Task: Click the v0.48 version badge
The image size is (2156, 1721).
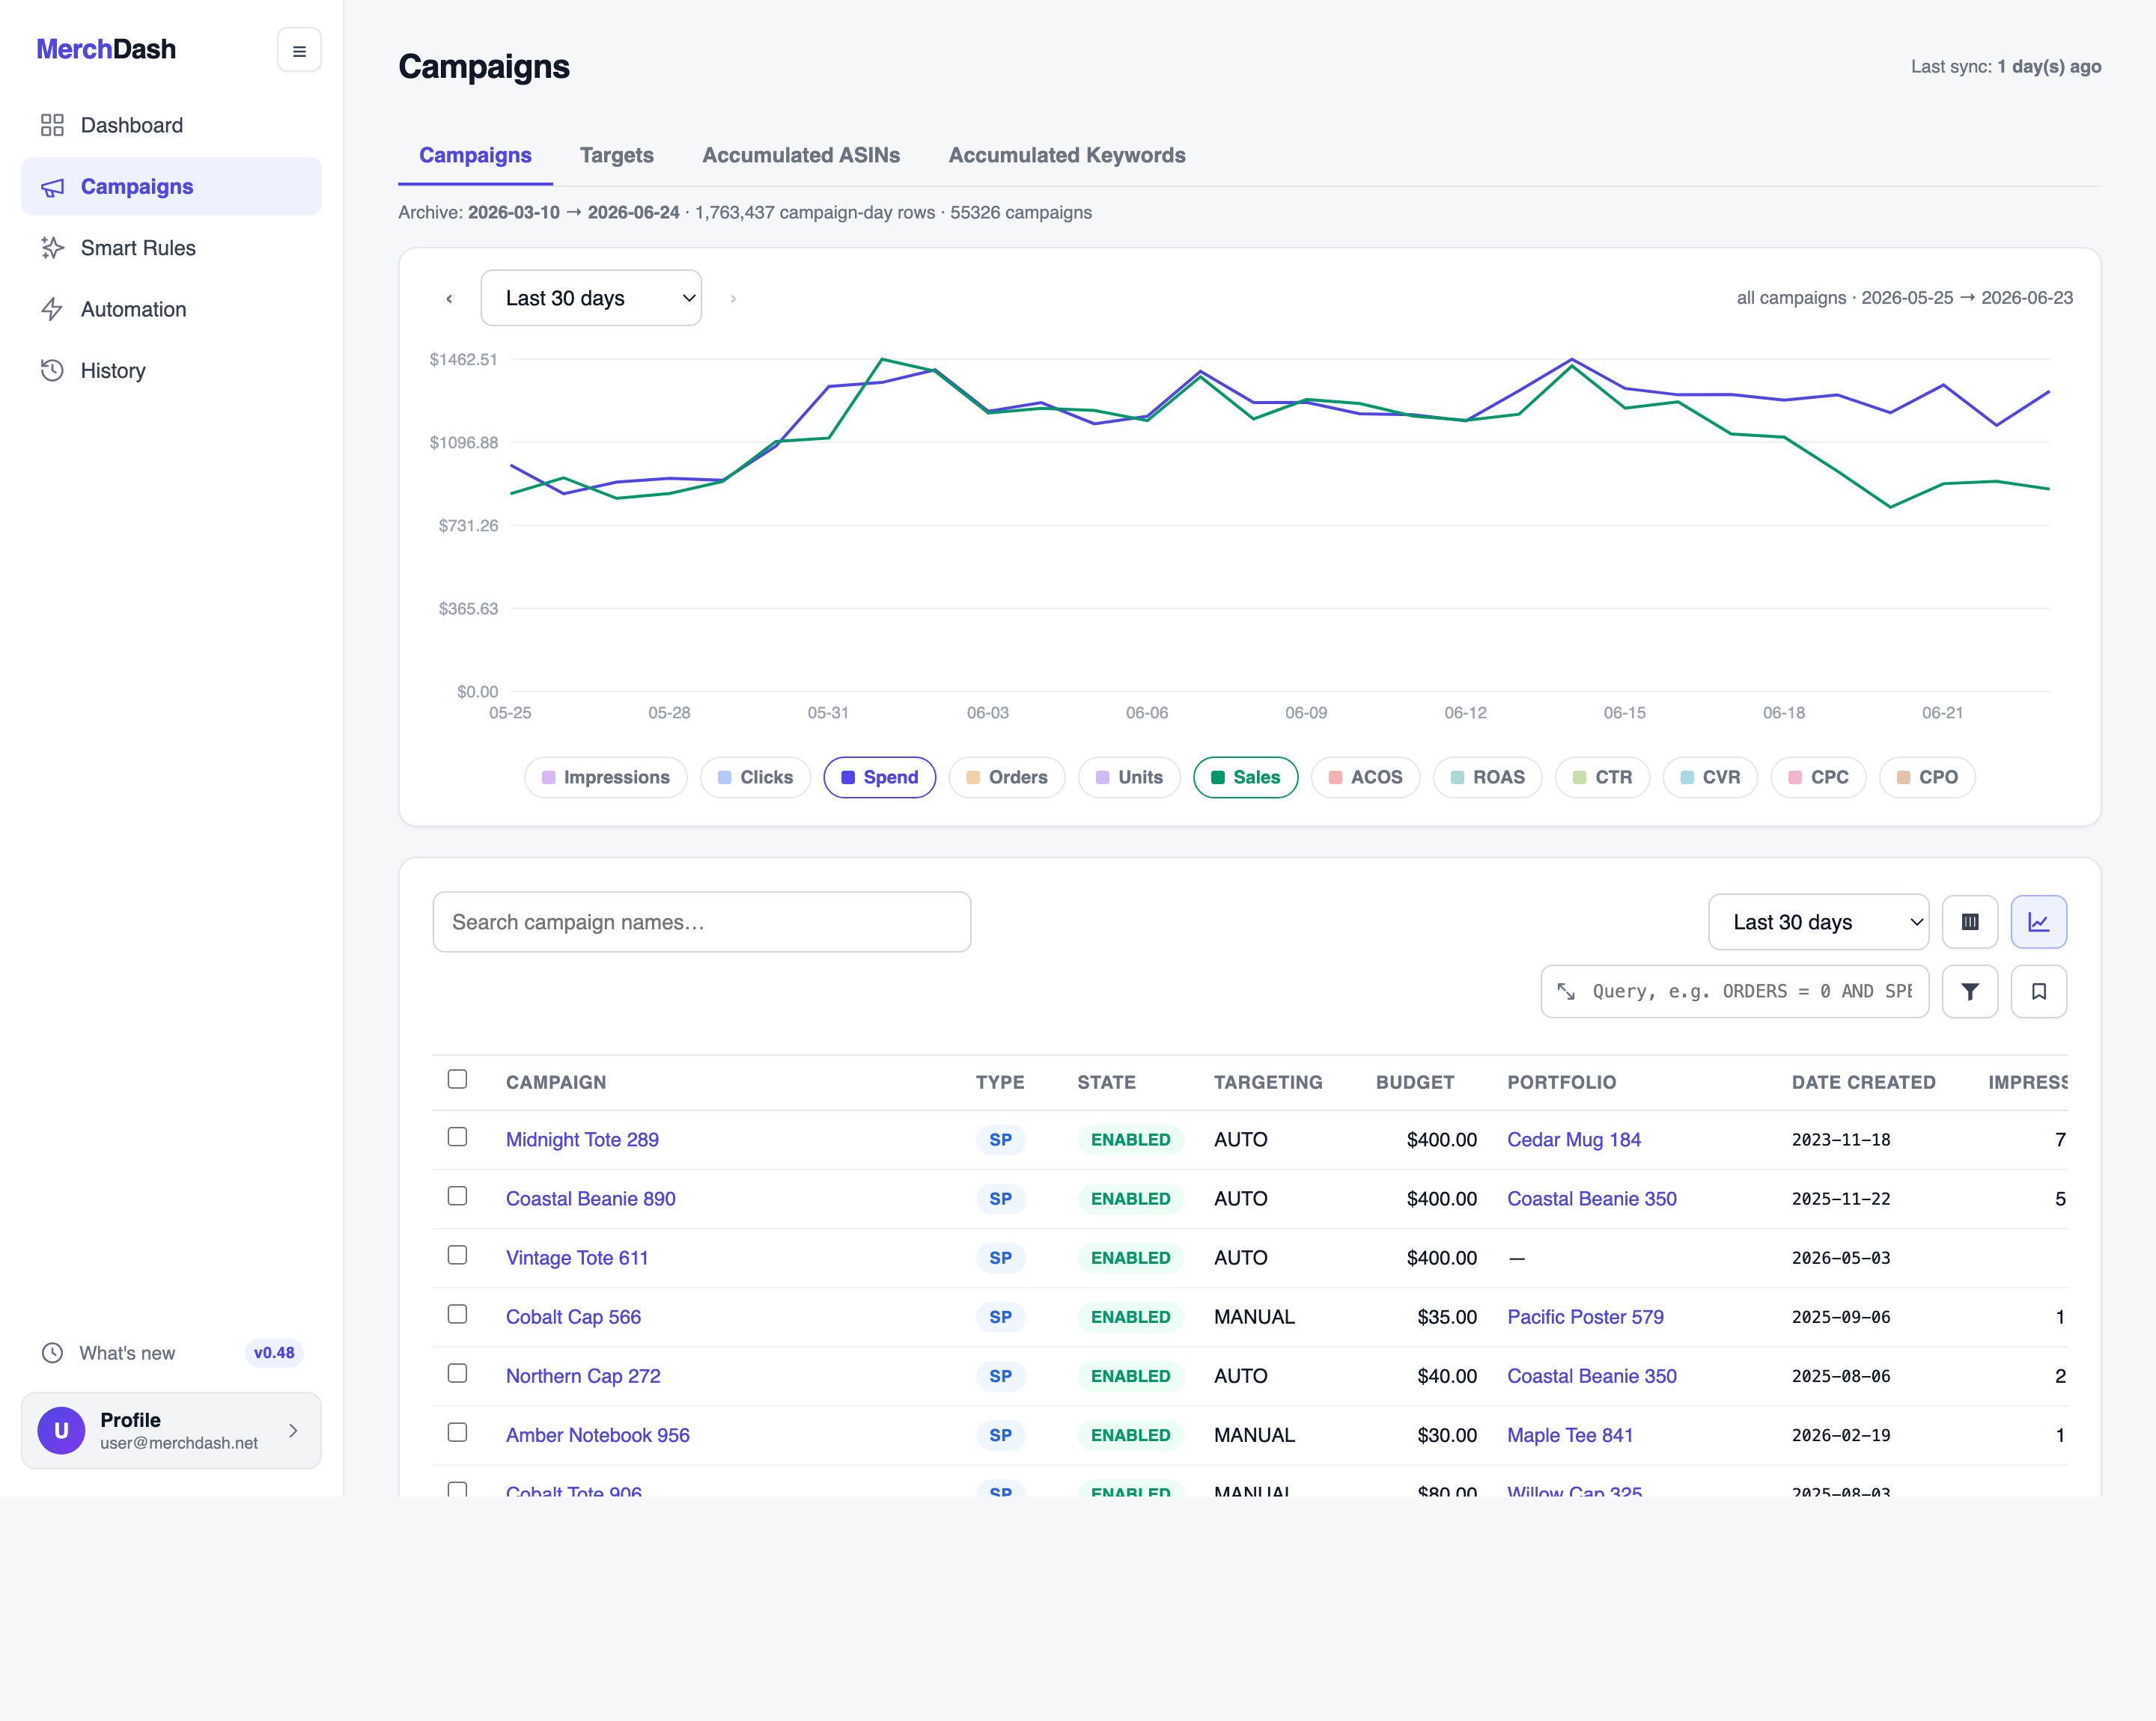Action: point(274,1353)
